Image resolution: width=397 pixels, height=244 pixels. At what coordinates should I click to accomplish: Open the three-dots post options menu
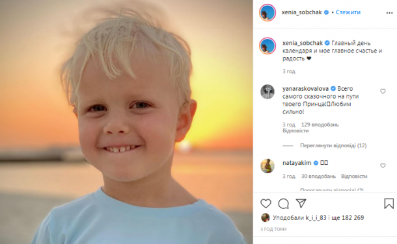389,13
